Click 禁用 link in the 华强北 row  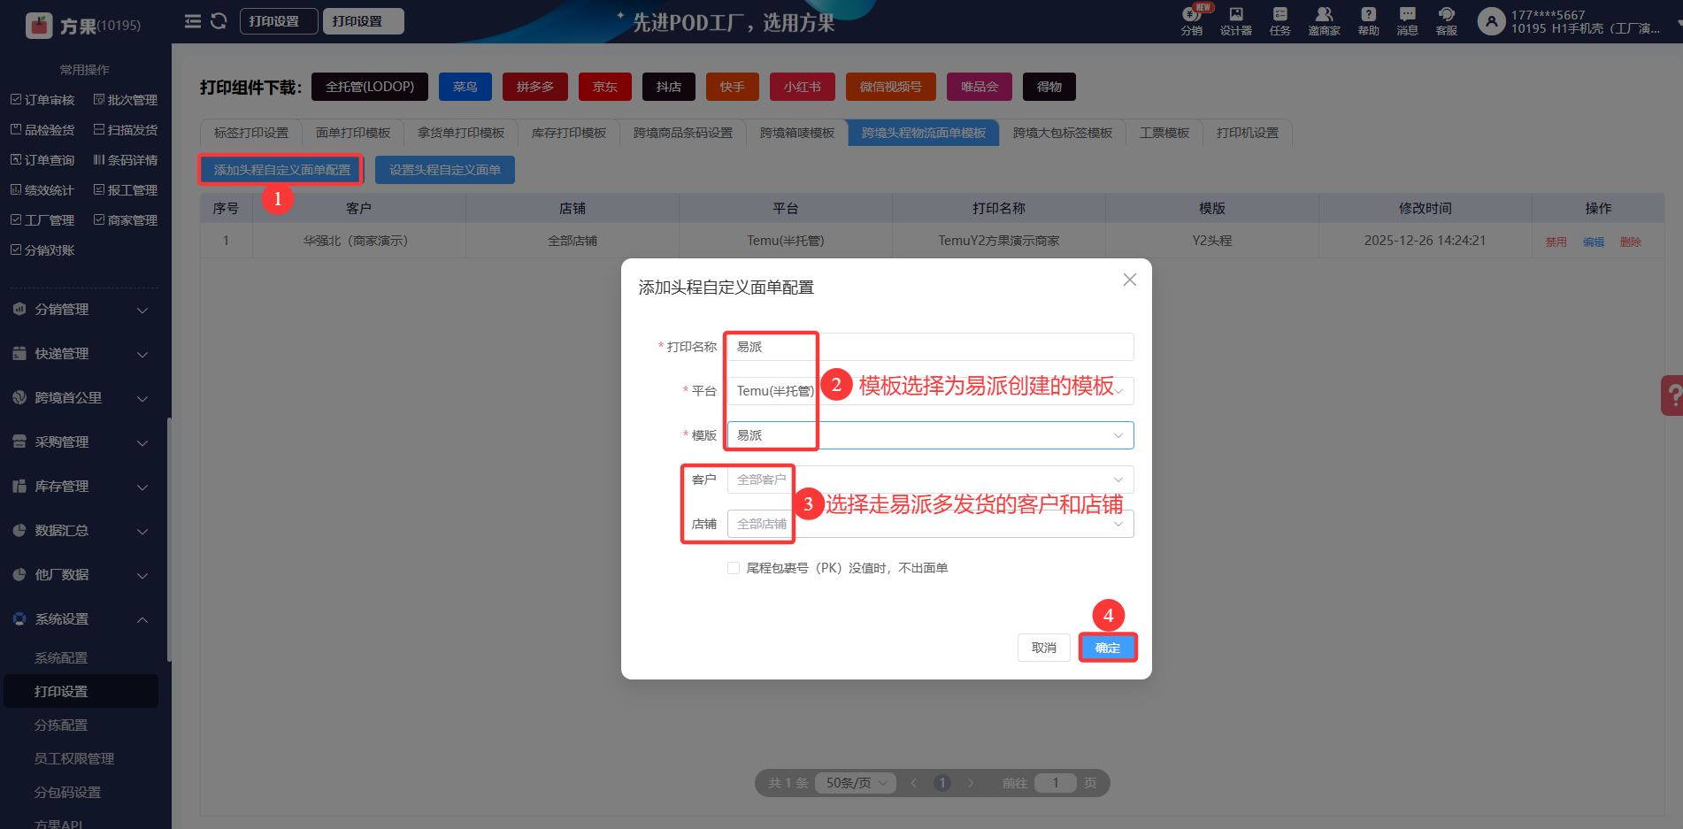click(1556, 242)
